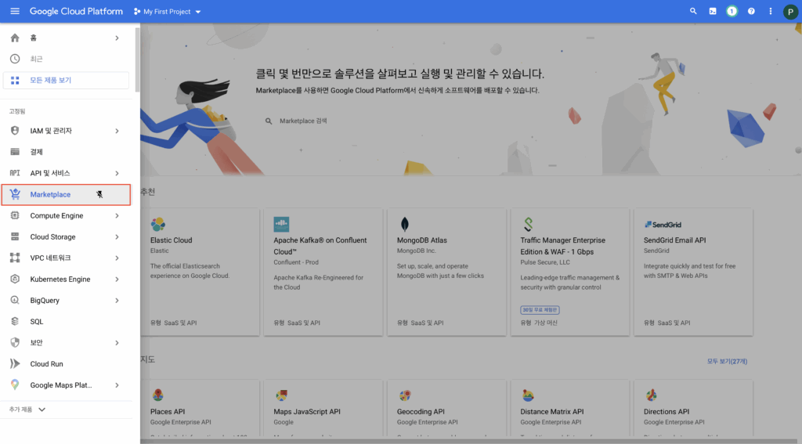
Task: Click the sidebar vertical scrollbar
Action: tap(137, 60)
